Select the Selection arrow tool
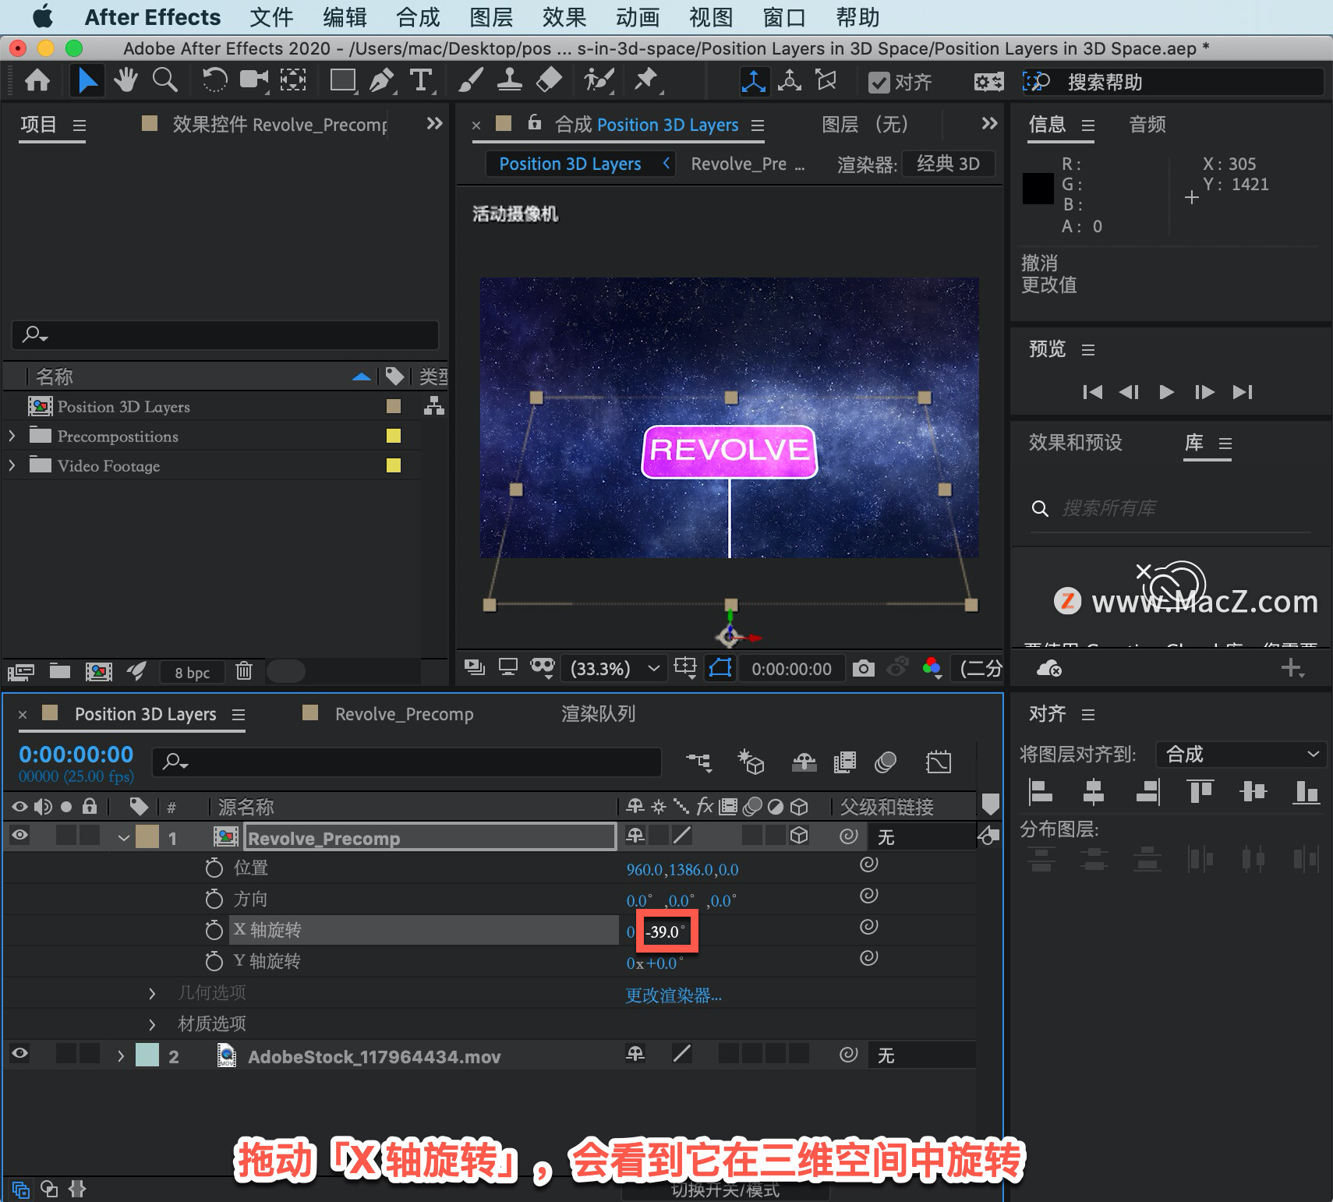Image resolution: width=1333 pixels, height=1202 pixels. point(87,80)
